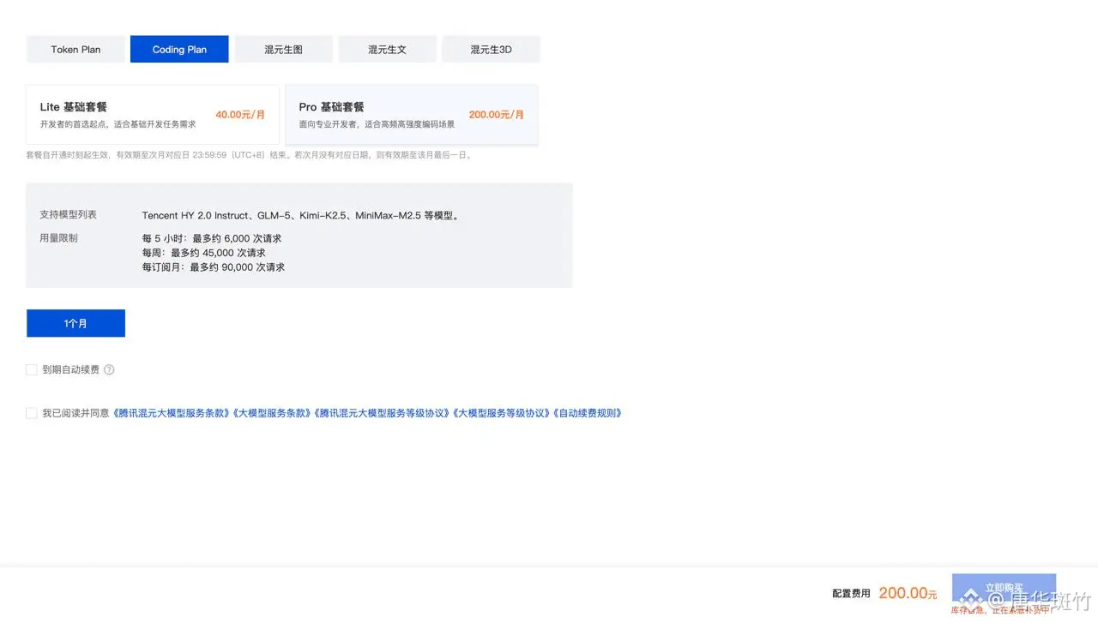Open the 《腾讯混元大模型服务等级协议》 link
This screenshot has height=623, width=1098.
pyautogui.click(x=382, y=413)
